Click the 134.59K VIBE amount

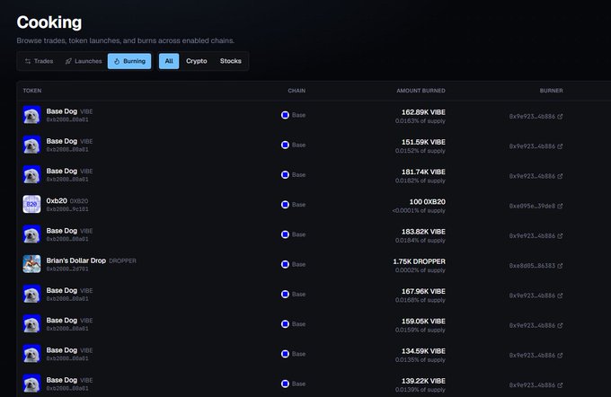point(423,351)
